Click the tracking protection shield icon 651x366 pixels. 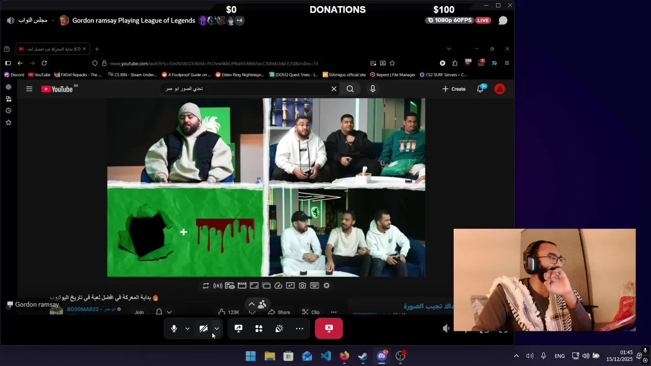(x=95, y=63)
